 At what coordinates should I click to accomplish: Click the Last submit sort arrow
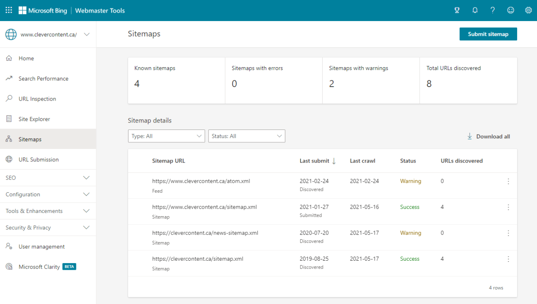[x=334, y=161]
